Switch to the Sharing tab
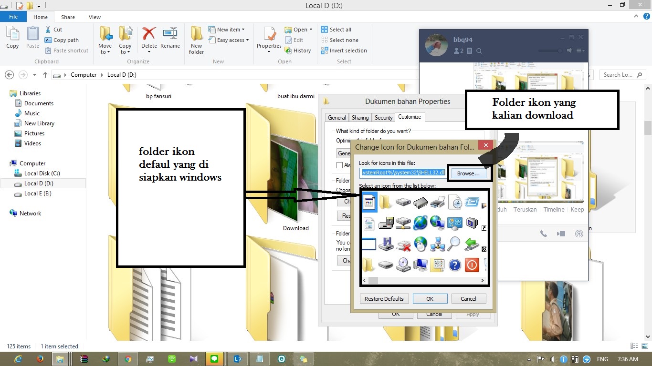The image size is (652, 366). pos(360,117)
